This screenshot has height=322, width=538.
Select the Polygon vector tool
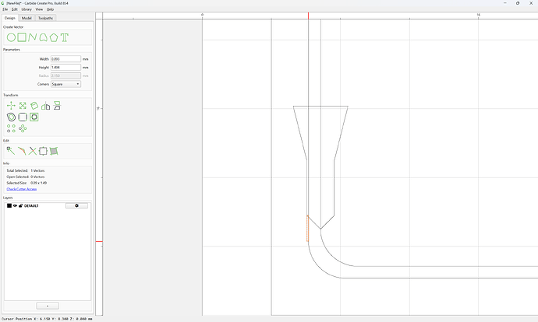54,37
